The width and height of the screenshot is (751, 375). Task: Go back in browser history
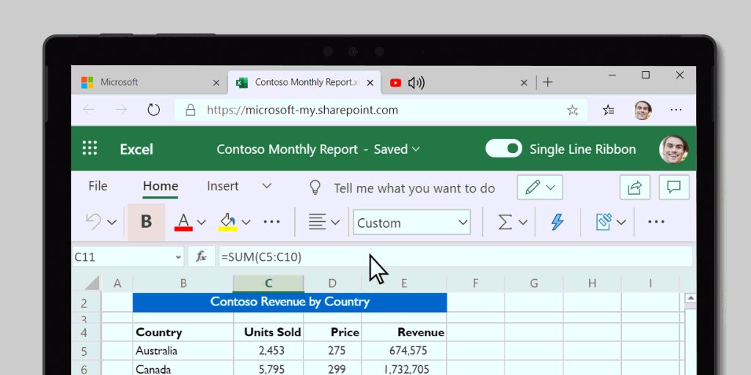tap(89, 110)
